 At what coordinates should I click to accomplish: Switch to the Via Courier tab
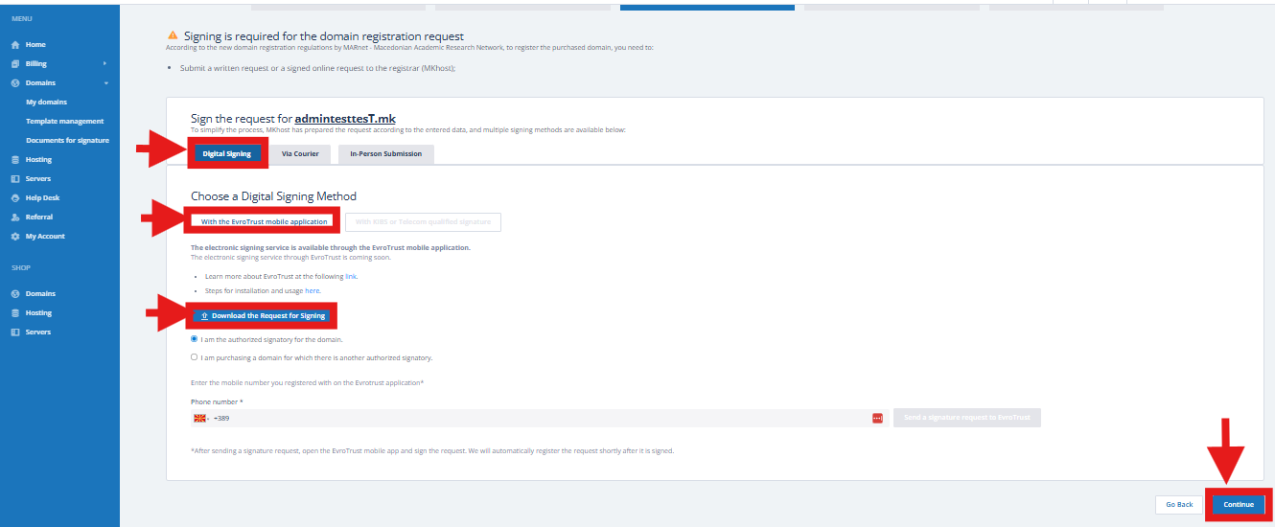click(x=300, y=153)
